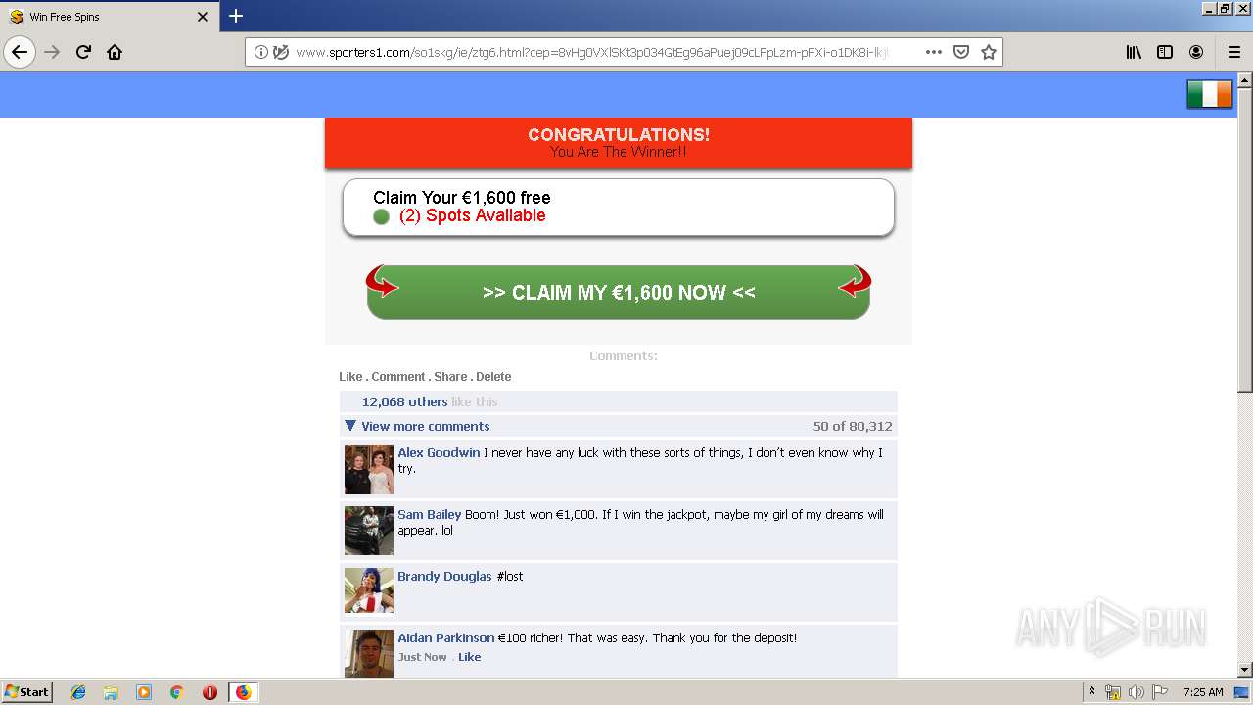This screenshot has width=1253, height=705.
Task: Click the Irish flag icon
Action: pos(1210,94)
